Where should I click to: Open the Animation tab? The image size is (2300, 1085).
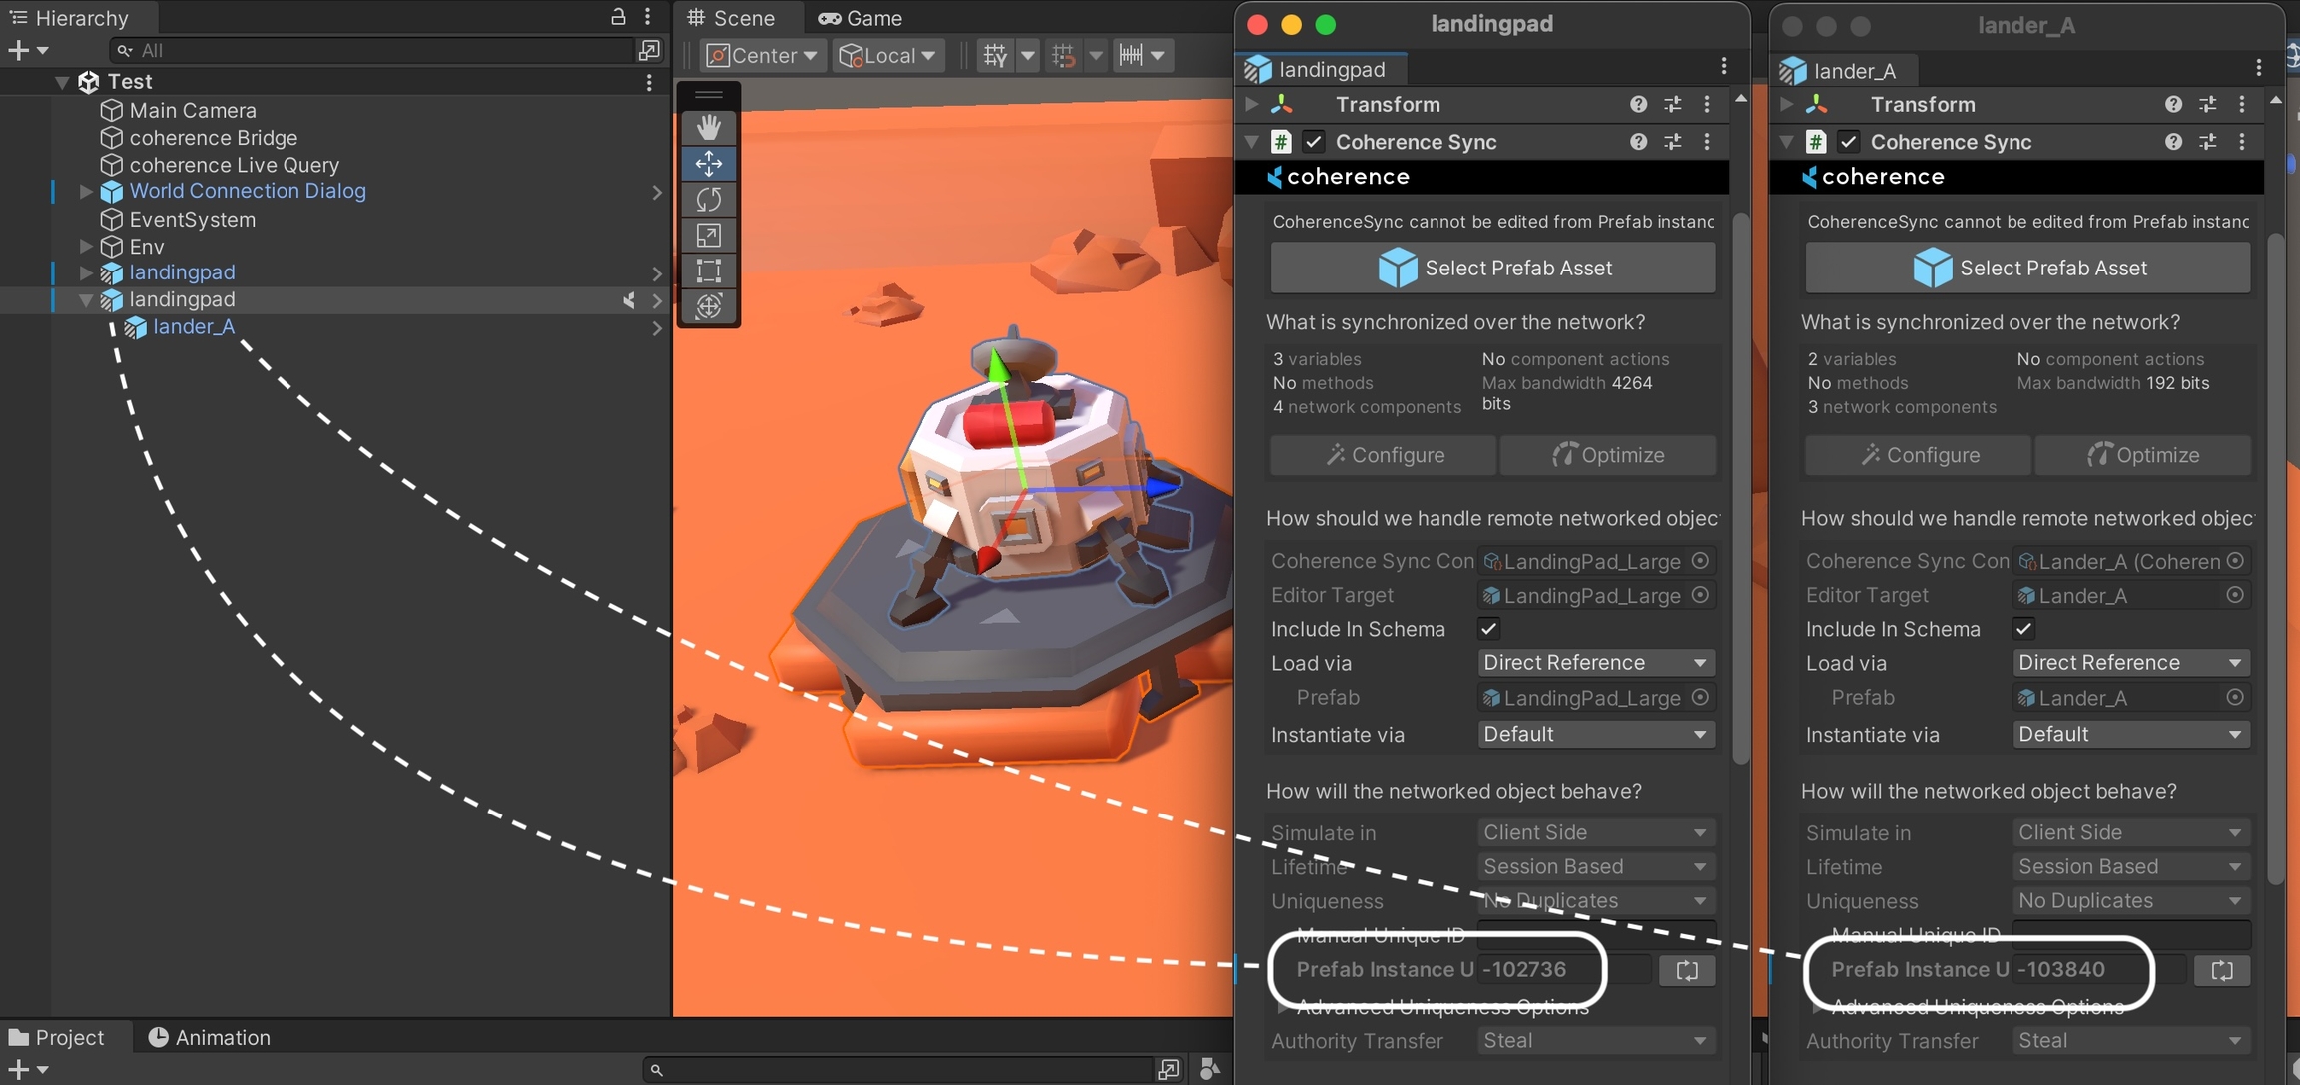pyautogui.click(x=209, y=1037)
